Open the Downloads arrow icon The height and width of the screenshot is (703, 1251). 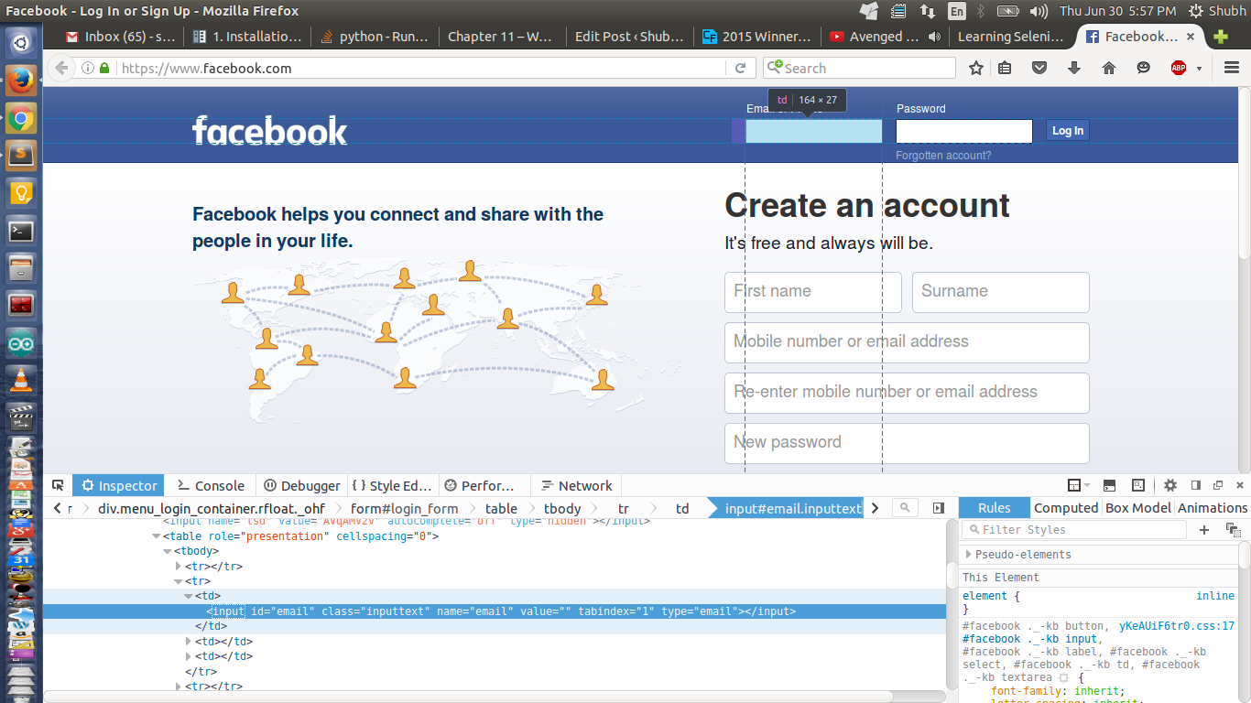click(1074, 68)
